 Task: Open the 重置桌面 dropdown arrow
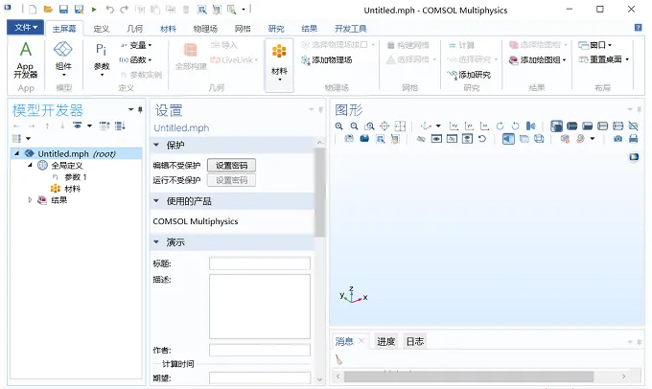pos(627,59)
